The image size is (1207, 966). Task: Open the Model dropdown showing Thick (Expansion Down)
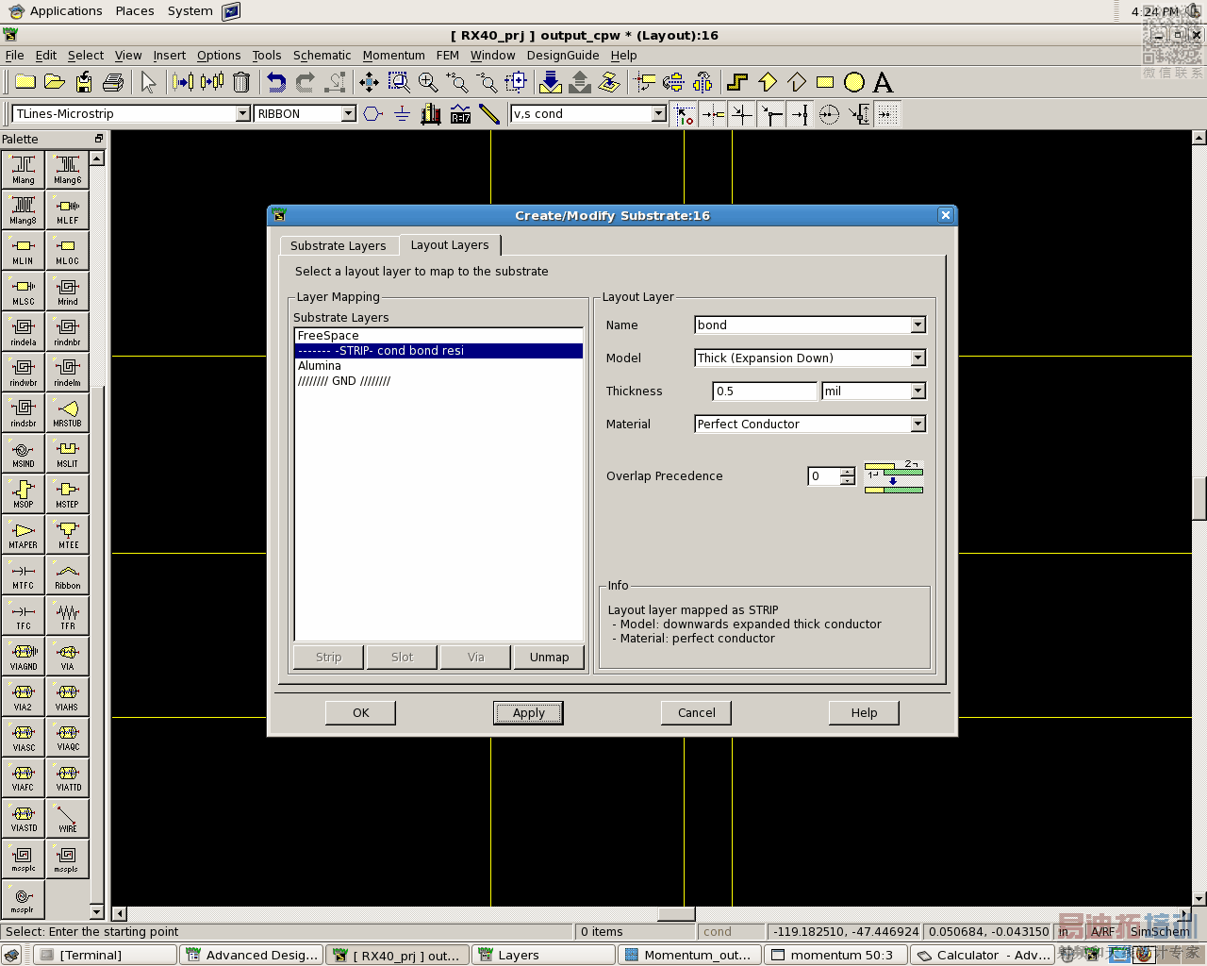918,358
